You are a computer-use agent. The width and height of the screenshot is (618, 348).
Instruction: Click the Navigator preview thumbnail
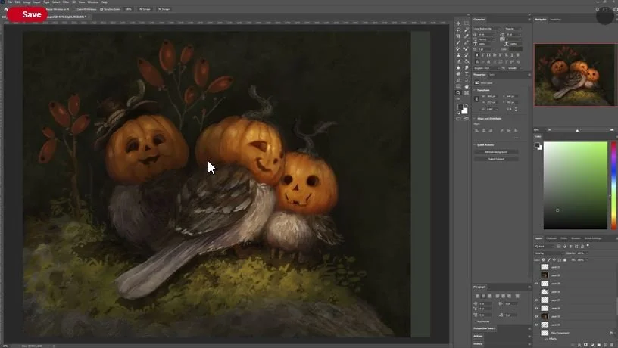pos(575,74)
